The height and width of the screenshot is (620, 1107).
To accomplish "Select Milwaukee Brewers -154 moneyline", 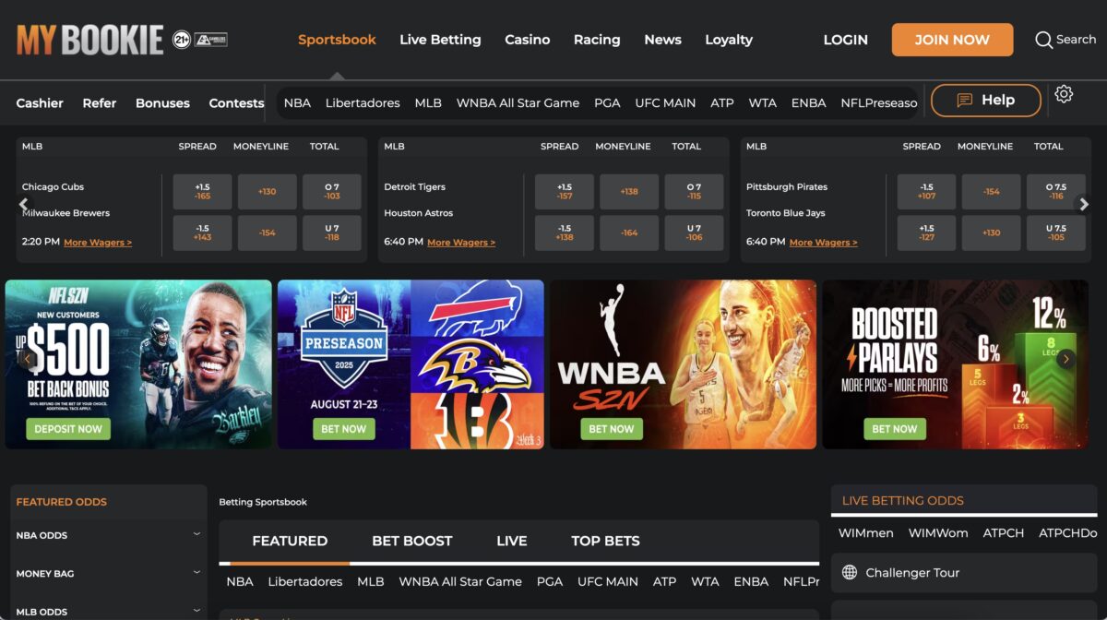I will click(268, 233).
